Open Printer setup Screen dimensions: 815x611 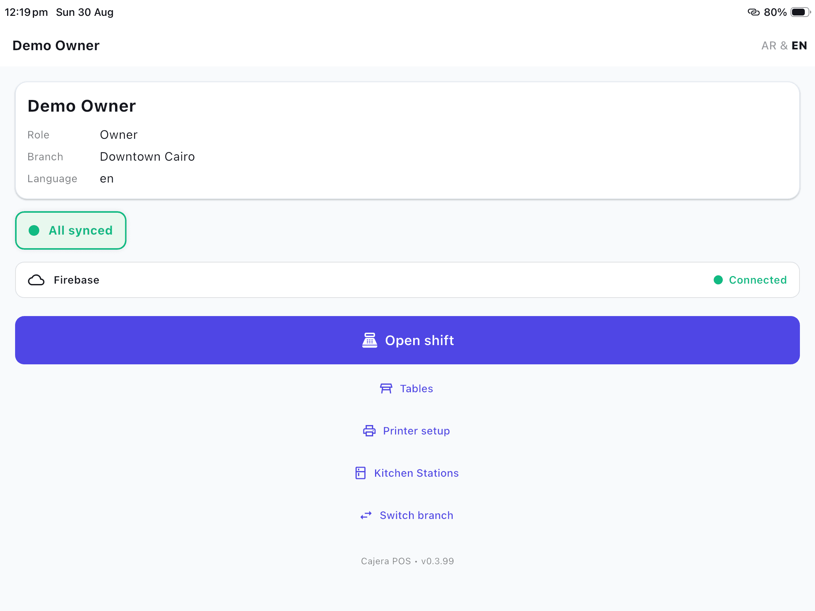point(407,431)
